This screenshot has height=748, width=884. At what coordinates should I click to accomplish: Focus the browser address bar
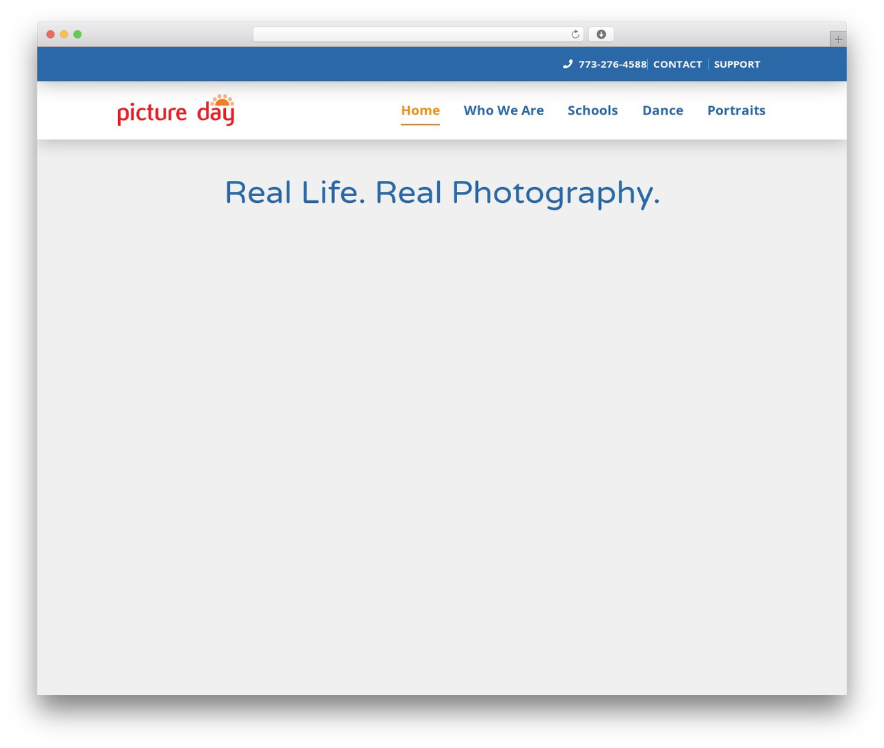[418, 35]
